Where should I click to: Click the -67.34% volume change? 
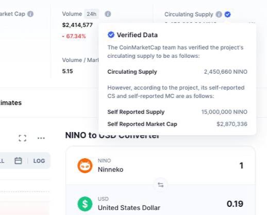(x=74, y=36)
